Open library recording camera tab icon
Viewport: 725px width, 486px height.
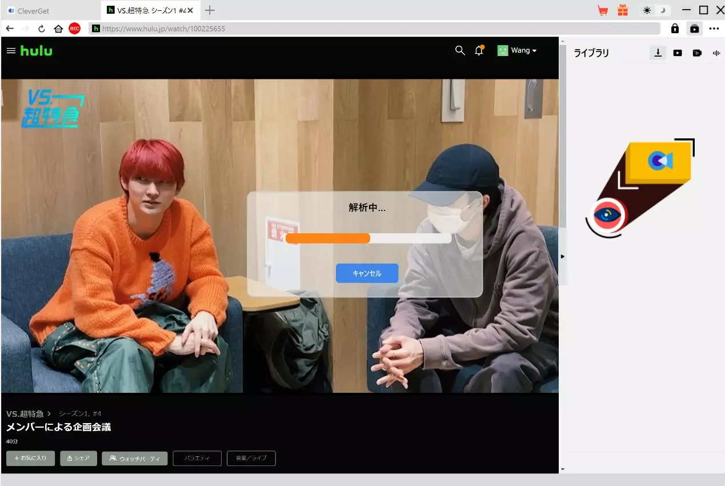[x=697, y=53]
